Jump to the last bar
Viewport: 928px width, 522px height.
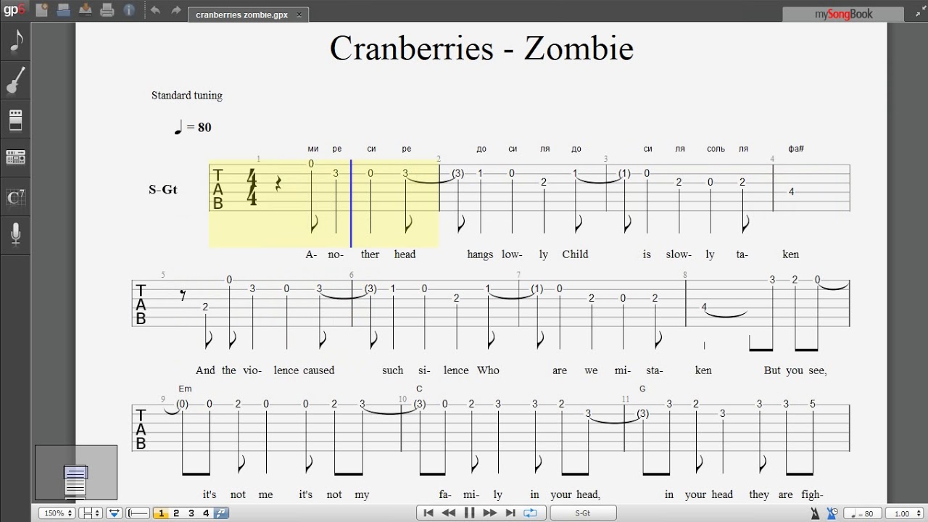[510, 513]
